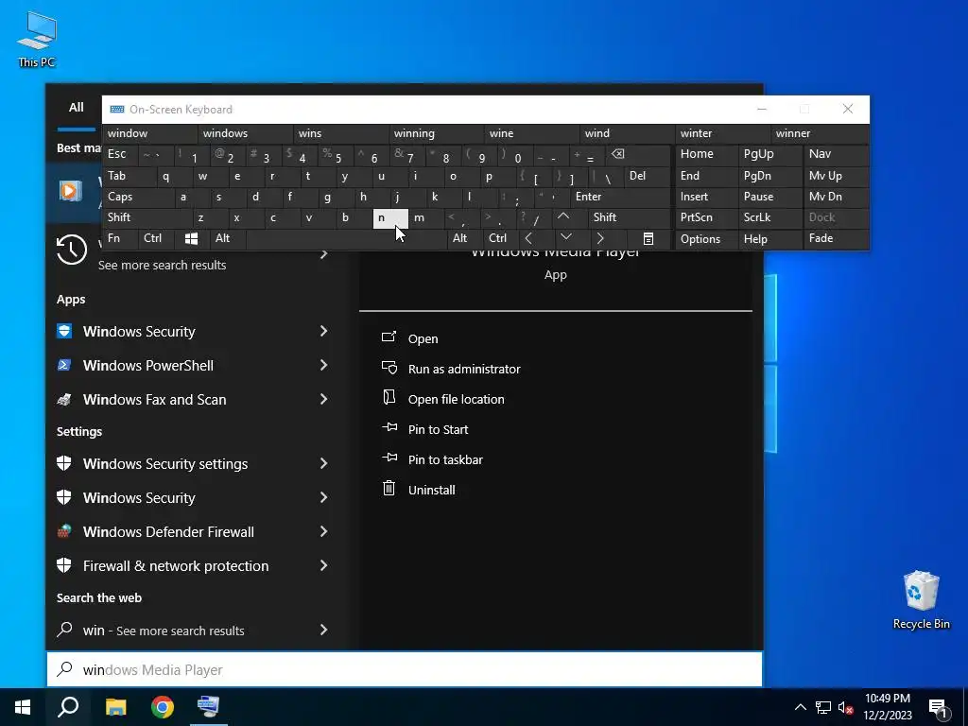Select Pin to taskbar
The image size is (968, 726).
(445, 460)
